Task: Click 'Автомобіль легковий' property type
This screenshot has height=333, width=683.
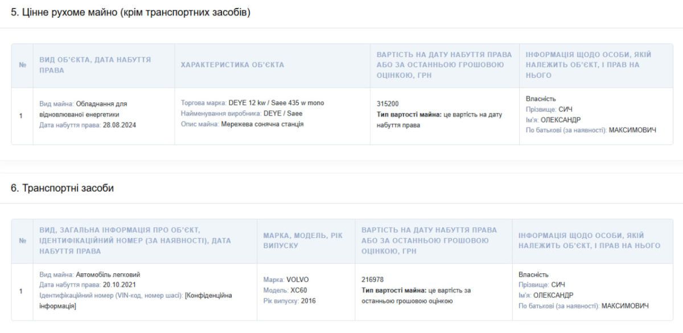Action: point(108,274)
